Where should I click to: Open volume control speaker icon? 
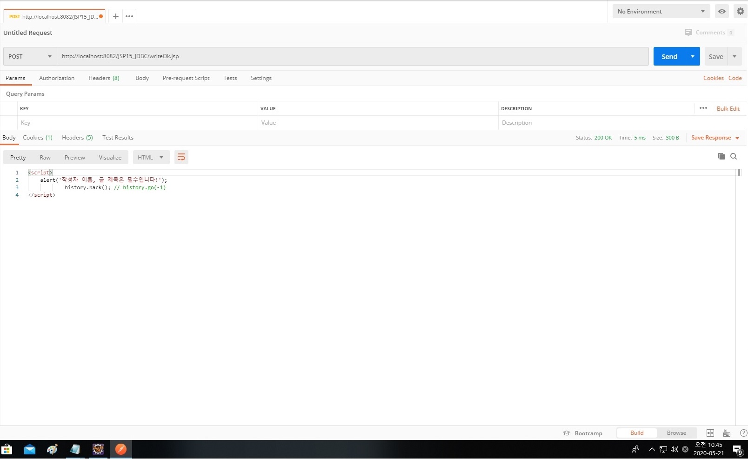pos(674,449)
